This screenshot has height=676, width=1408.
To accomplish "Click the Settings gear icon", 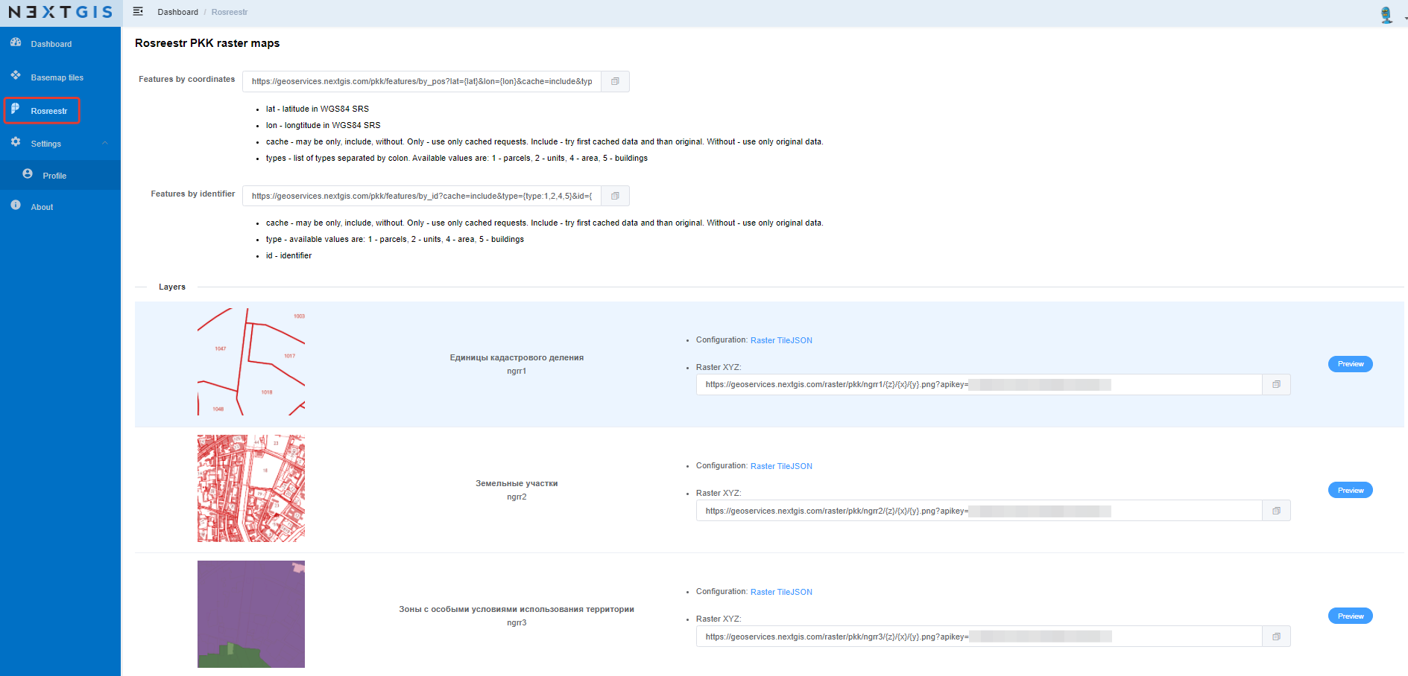I will (x=16, y=141).
